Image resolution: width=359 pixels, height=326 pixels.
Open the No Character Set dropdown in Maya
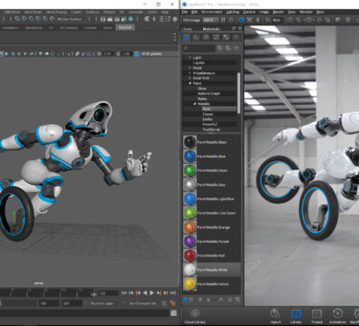pos(142,303)
